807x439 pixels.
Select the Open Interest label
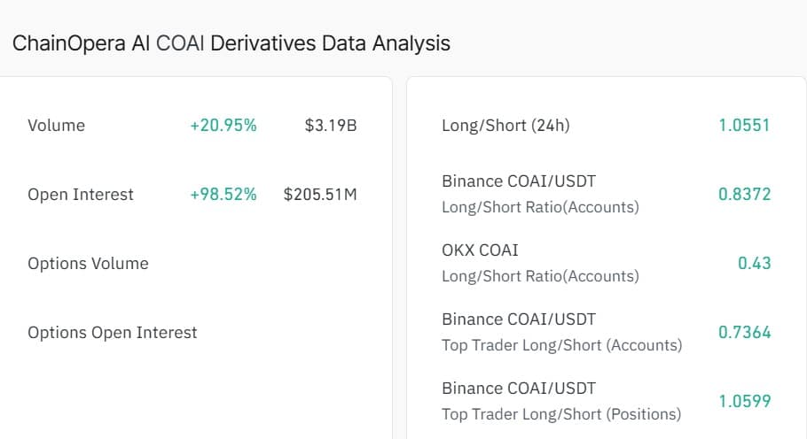(x=81, y=195)
